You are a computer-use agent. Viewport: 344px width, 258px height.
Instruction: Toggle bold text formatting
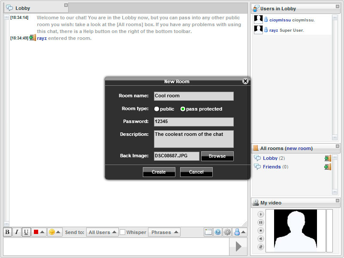(x=7, y=232)
